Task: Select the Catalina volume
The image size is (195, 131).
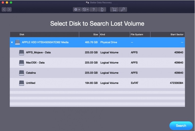Action: pyautogui.click(x=97, y=73)
